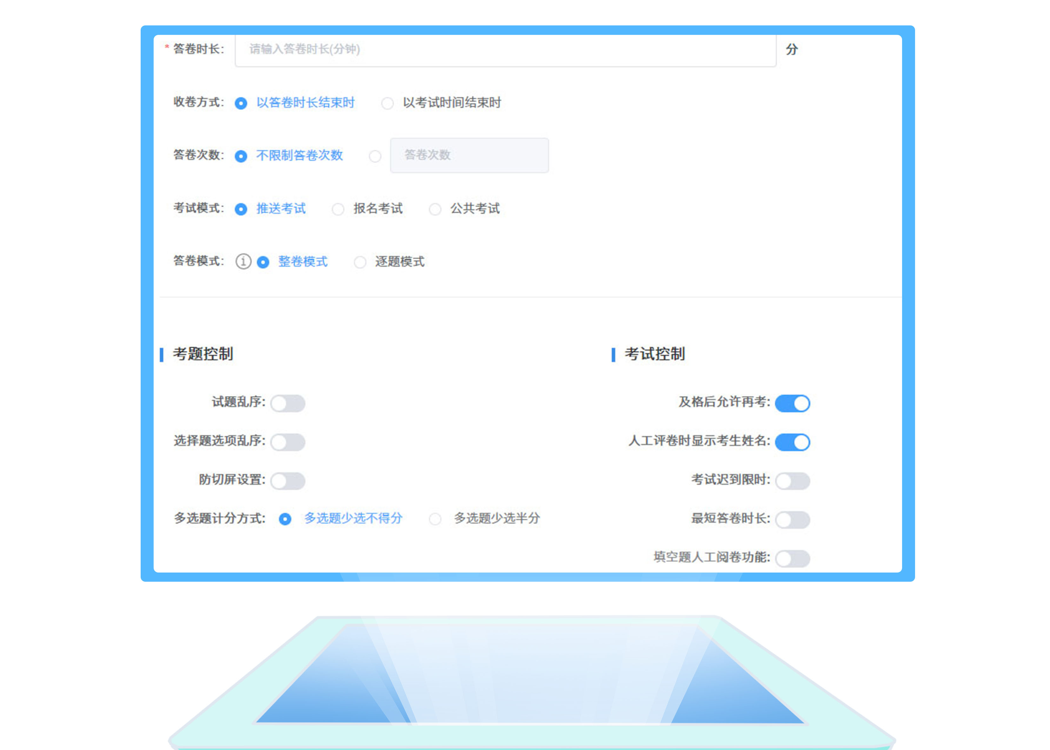Image resolution: width=1050 pixels, height=750 pixels.
Task: Click the 答卷次数 number input box
Action: coord(470,155)
